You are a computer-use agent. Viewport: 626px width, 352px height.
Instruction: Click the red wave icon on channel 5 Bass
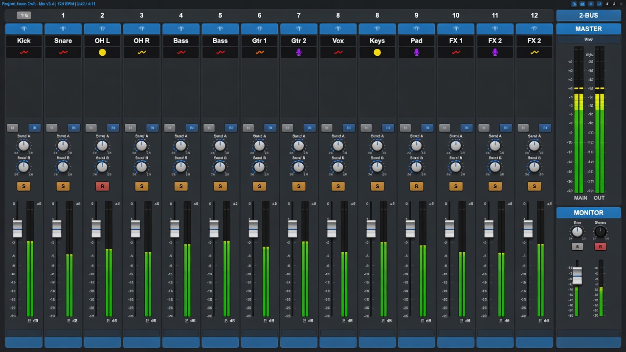pos(220,52)
